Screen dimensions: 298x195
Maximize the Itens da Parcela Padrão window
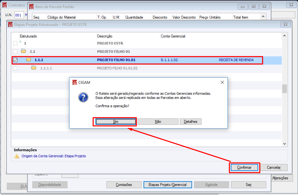click(x=254, y=6)
